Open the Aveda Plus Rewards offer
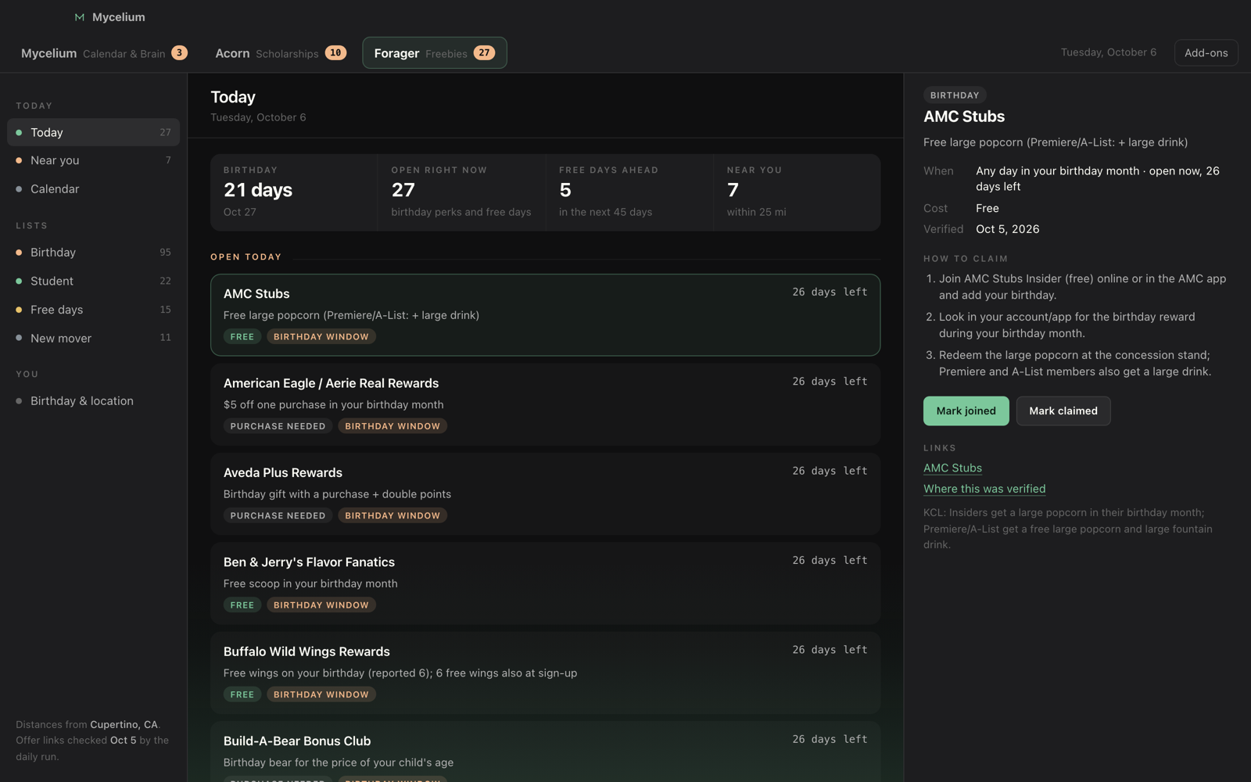1251x782 pixels. [x=545, y=494]
